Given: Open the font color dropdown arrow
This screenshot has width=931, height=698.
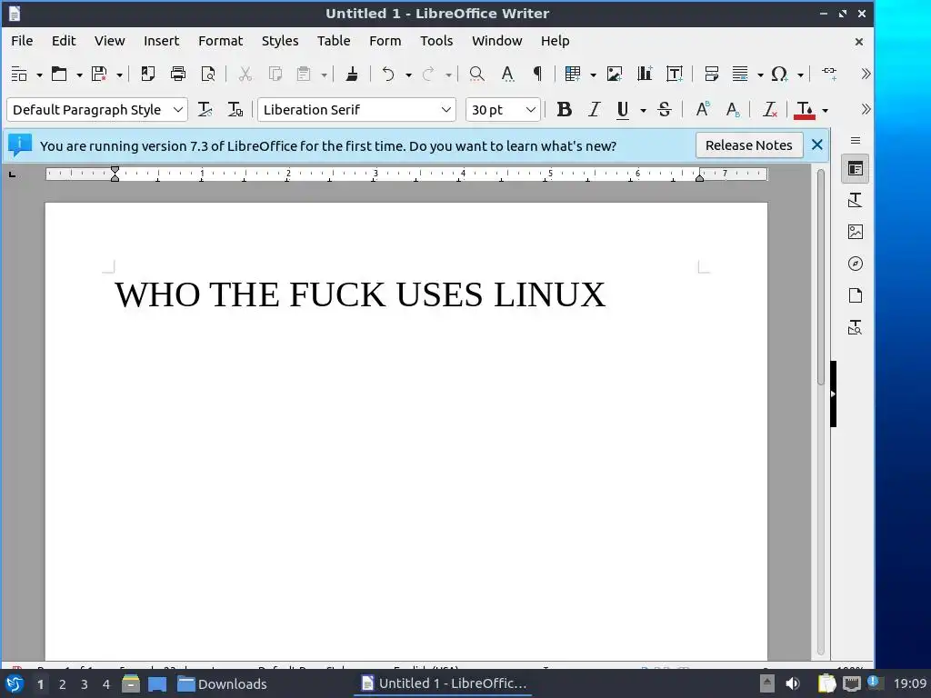Looking at the screenshot, I should click(x=825, y=110).
